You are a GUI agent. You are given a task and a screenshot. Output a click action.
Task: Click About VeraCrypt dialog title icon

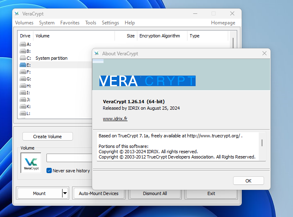[97, 54]
